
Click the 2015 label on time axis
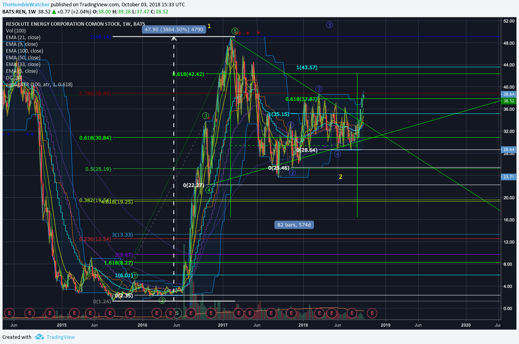click(x=61, y=325)
